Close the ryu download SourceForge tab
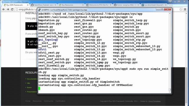The width and height of the screenshot is (189, 106). (x=166, y=5)
